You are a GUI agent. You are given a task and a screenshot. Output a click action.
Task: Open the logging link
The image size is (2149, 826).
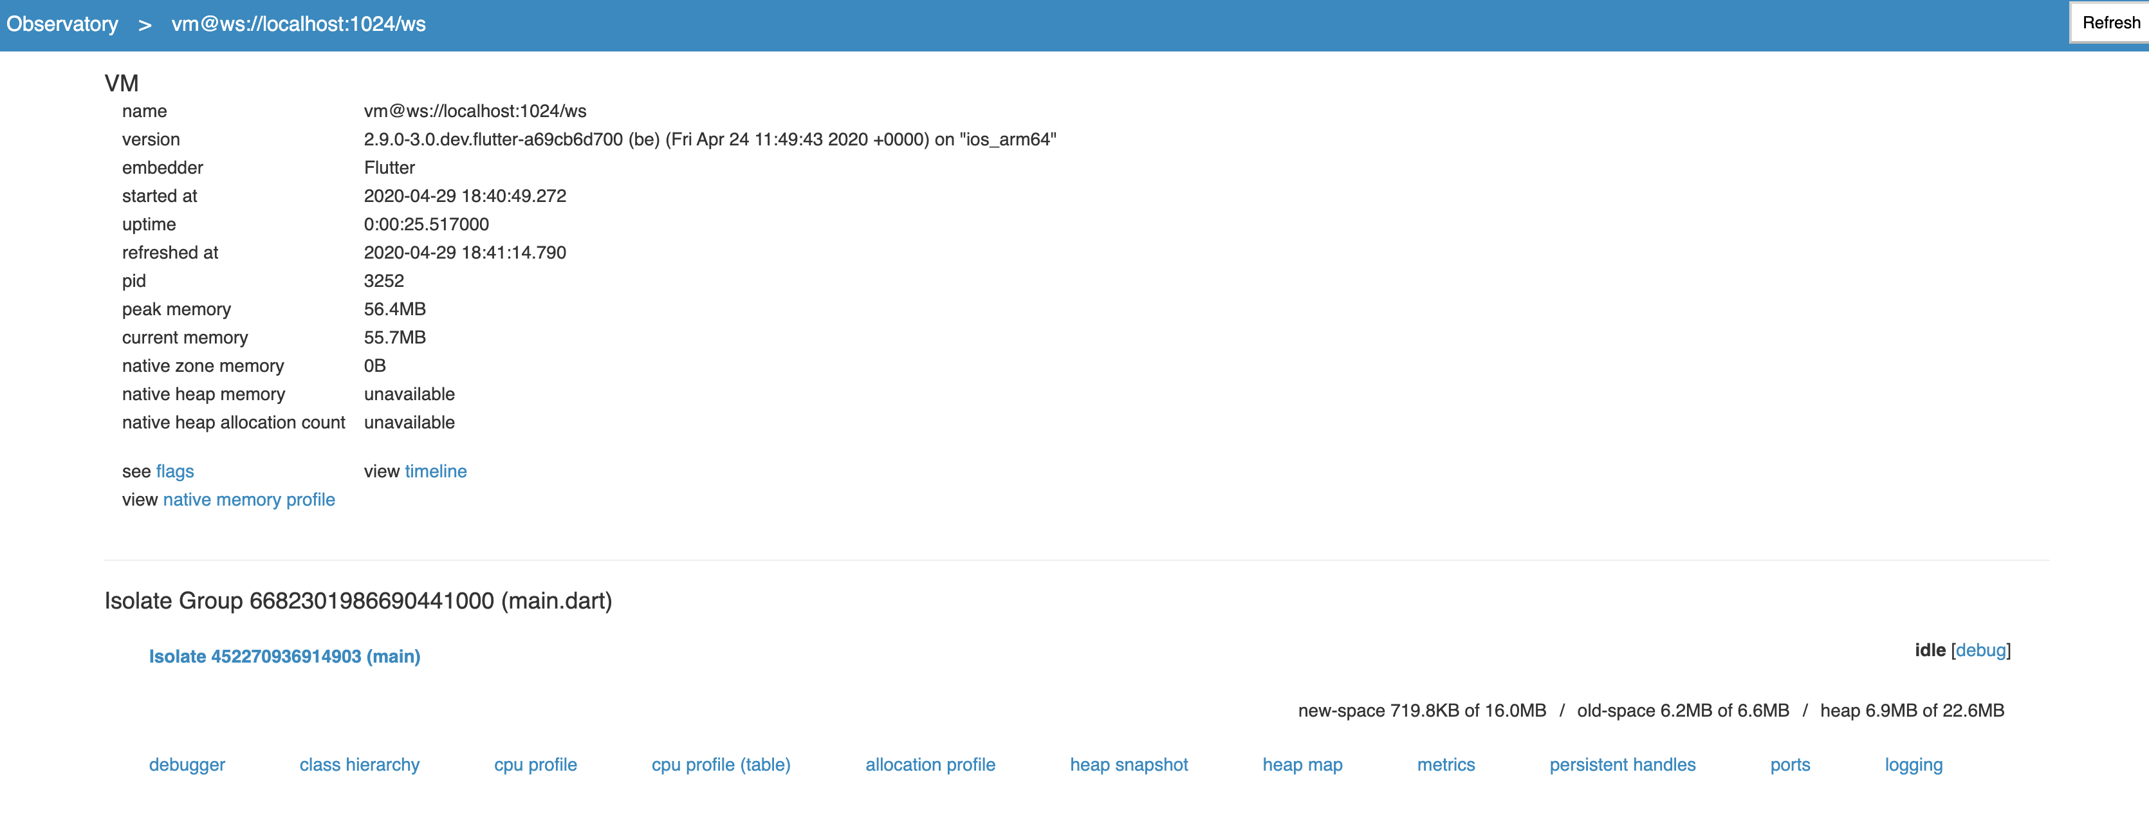(1914, 765)
